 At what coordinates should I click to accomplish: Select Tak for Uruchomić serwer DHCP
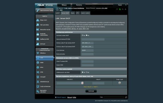(x=83, y=35)
